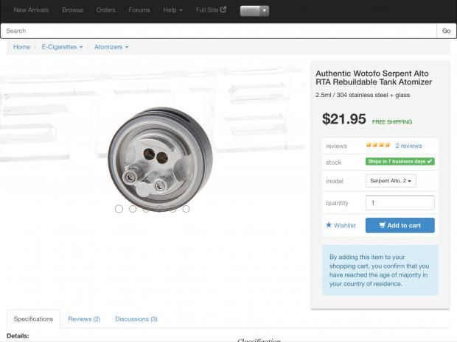
Task: Click the $21.95 price text
Action: pyautogui.click(x=344, y=119)
